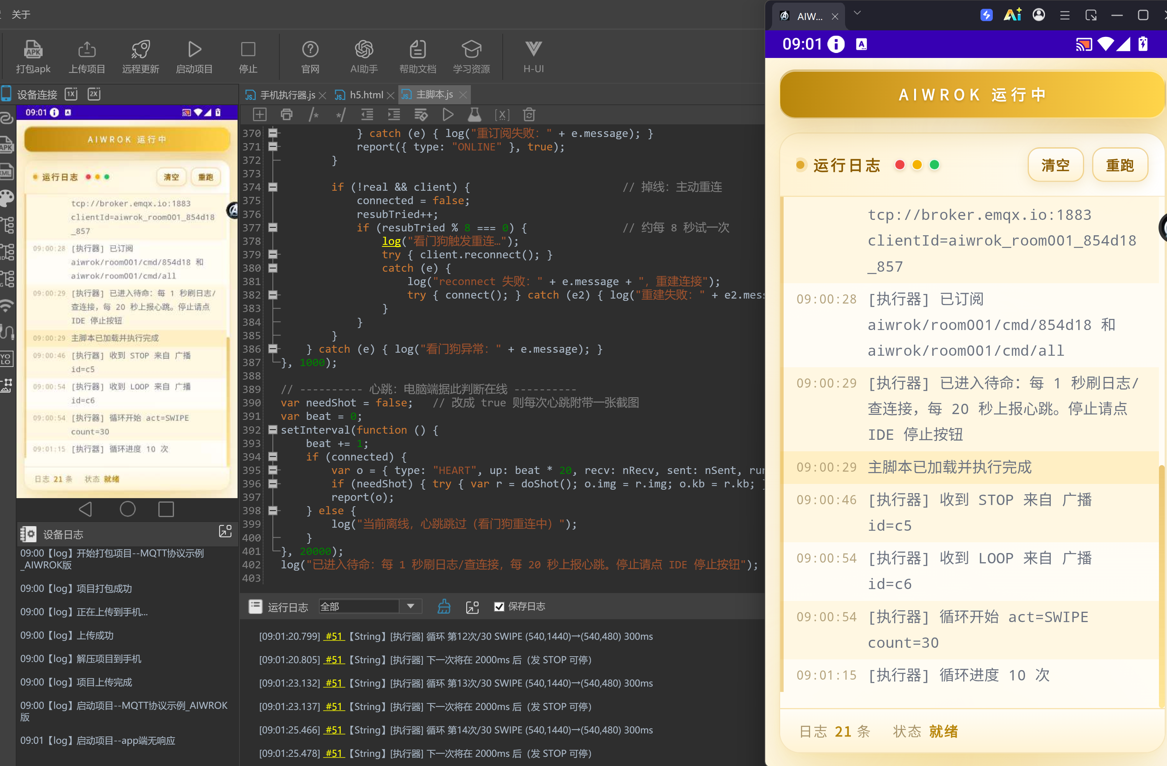Image resolution: width=1167 pixels, height=766 pixels.
Task: Switch to the h5.html tab
Action: pos(364,95)
